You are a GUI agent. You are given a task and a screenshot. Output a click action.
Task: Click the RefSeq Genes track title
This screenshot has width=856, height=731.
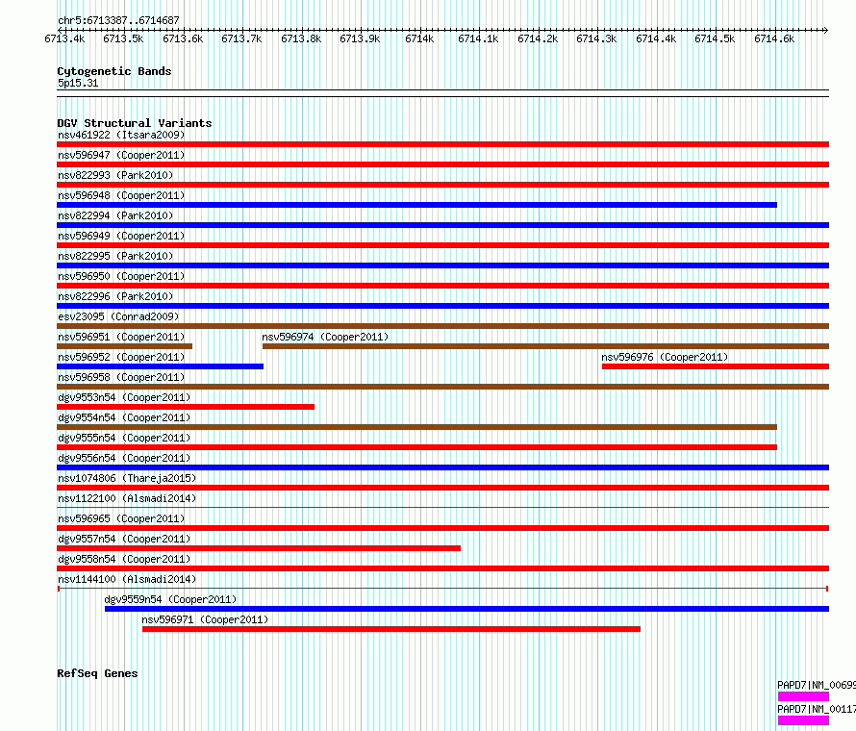click(x=97, y=673)
